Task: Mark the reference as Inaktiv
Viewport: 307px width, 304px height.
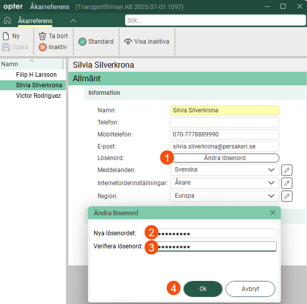Action: click(x=53, y=47)
